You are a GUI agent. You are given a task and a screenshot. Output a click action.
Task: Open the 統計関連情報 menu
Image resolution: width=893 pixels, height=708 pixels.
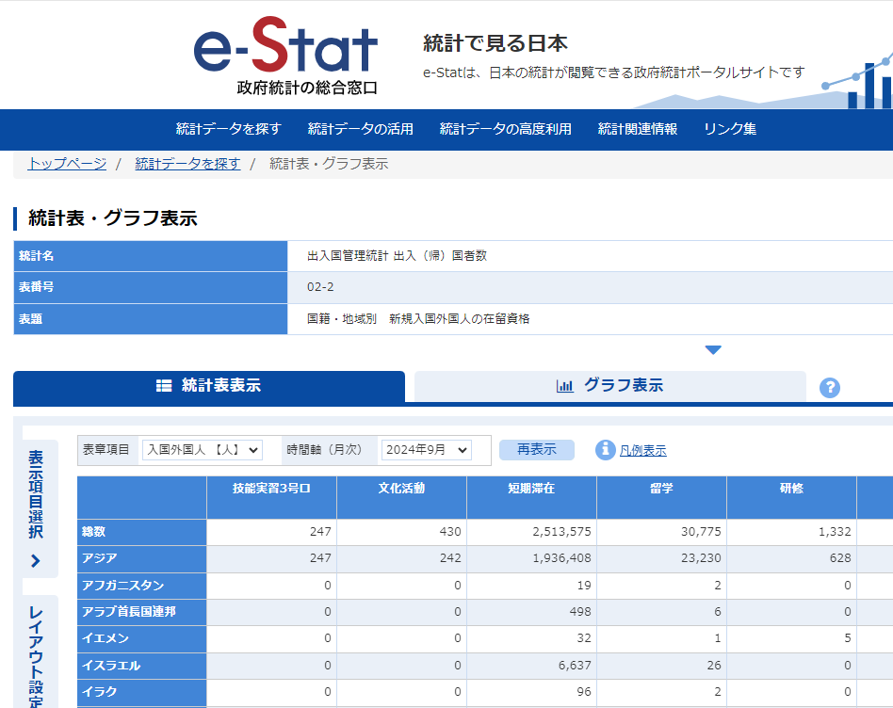click(x=638, y=129)
